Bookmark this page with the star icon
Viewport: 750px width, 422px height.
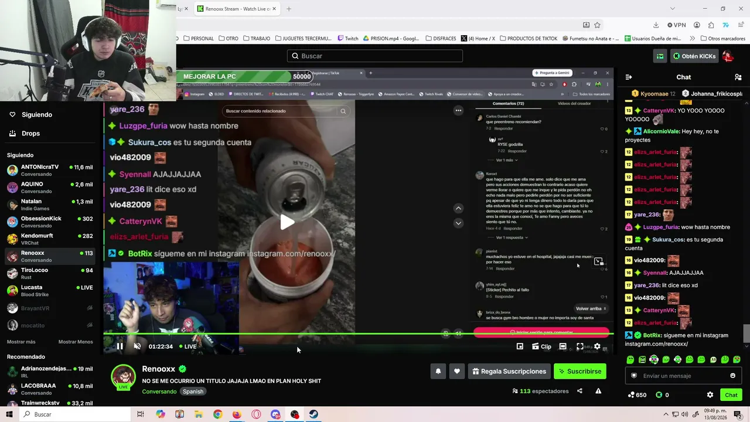point(597,25)
